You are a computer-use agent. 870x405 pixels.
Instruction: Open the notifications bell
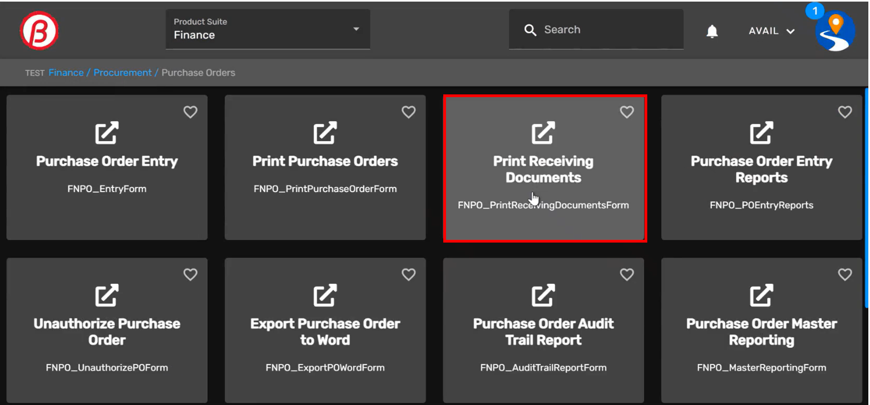point(712,31)
